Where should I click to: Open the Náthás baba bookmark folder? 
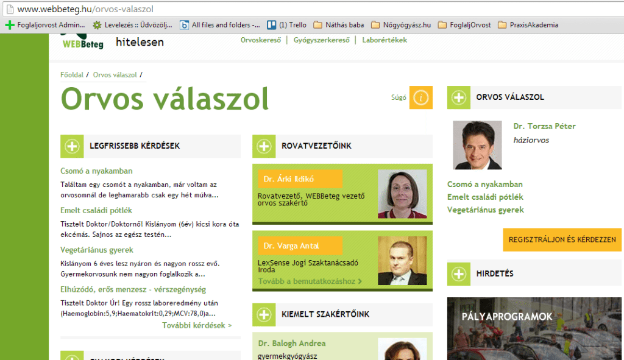coord(339,25)
